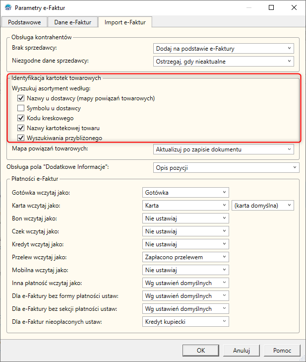
Task: Uncheck Wyszukiwania przybliżonego option
Action: 21,138
